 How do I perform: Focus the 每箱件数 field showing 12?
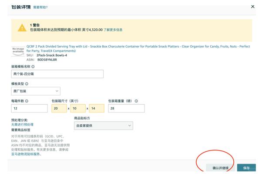point(30,108)
